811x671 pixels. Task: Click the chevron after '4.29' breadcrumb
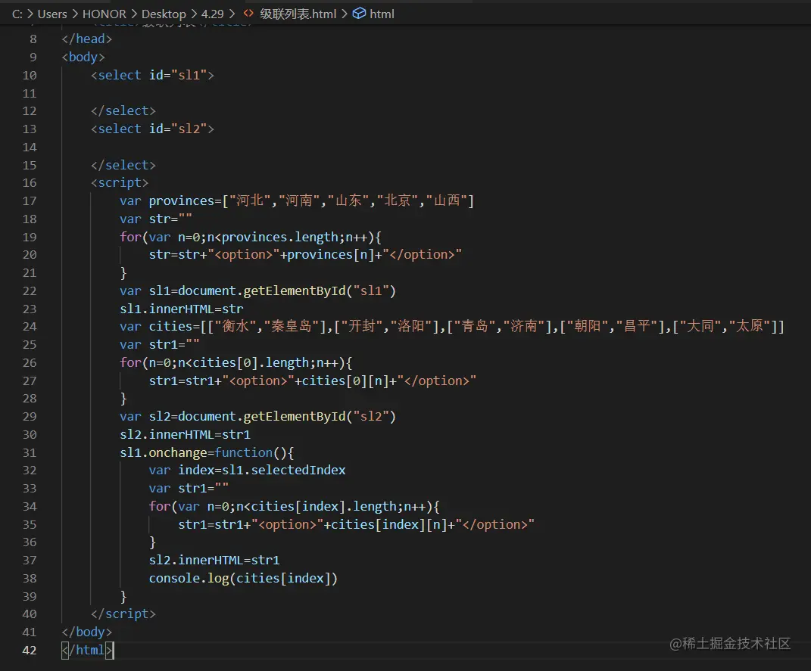pos(232,14)
